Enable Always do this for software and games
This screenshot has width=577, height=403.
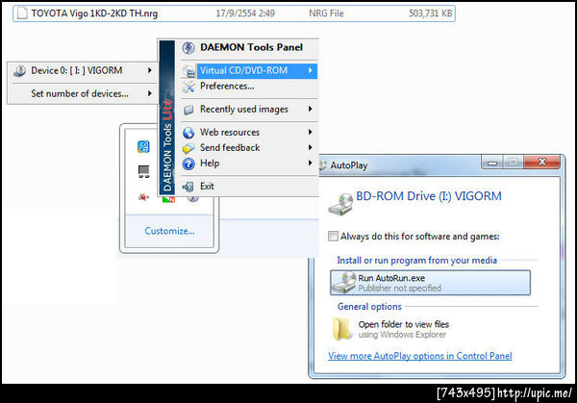coord(333,237)
